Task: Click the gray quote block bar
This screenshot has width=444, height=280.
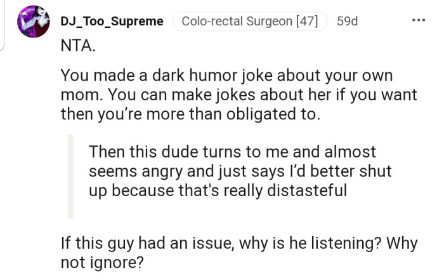Action: pos(71,176)
